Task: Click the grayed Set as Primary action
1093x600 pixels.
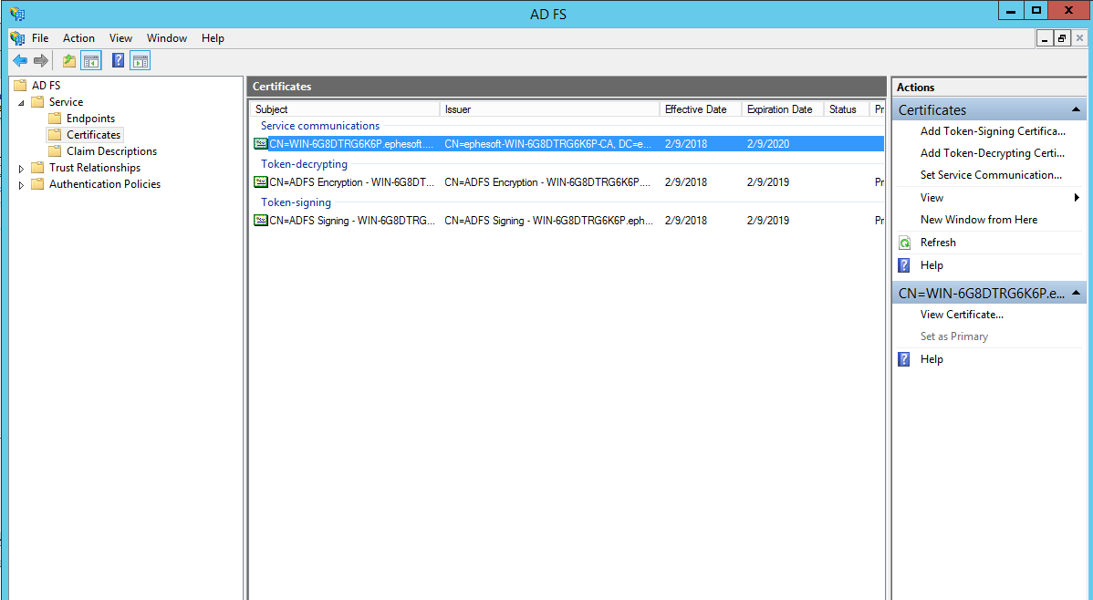Action: coord(954,336)
